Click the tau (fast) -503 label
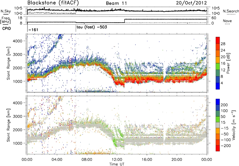The width and height of the screenshot is (239, 166). 92,27
